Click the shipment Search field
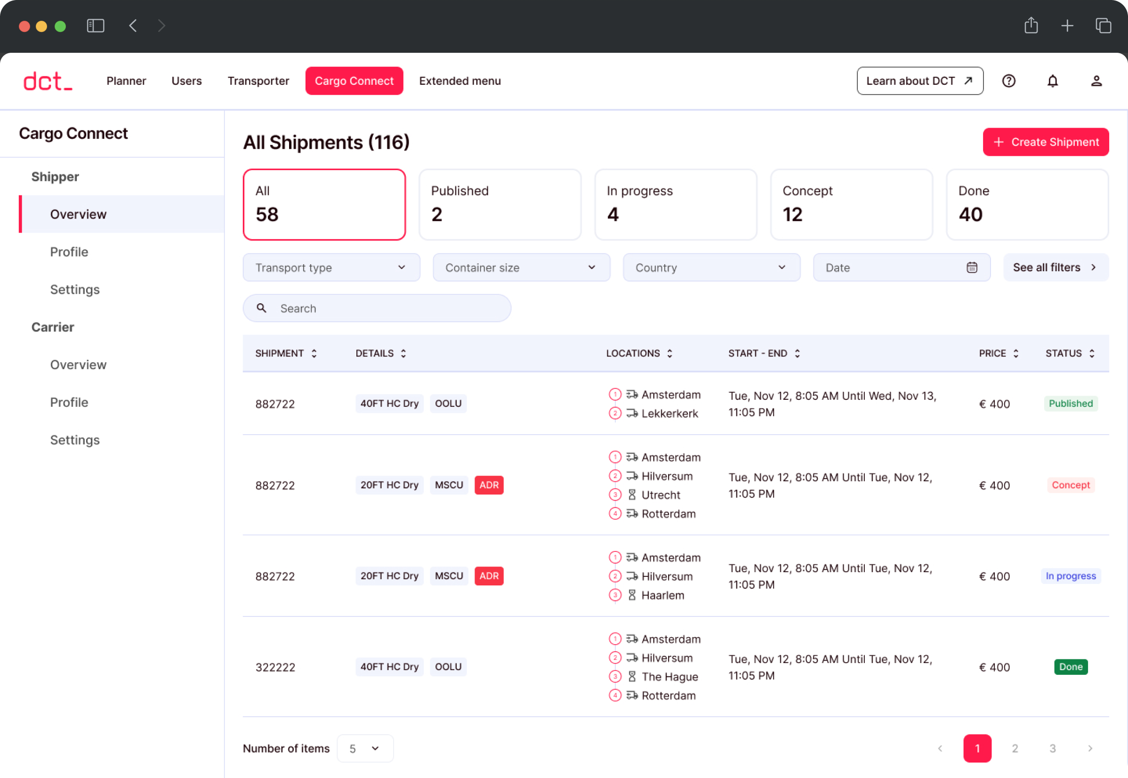This screenshot has width=1128, height=778. tap(377, 308)
